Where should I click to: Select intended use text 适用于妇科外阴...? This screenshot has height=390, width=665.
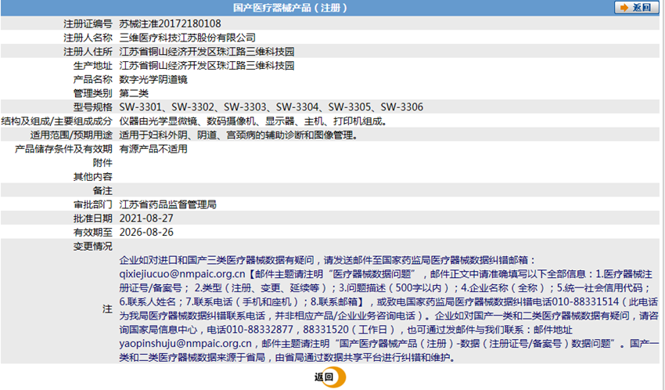pyautogui.click(x=239, y=135)
